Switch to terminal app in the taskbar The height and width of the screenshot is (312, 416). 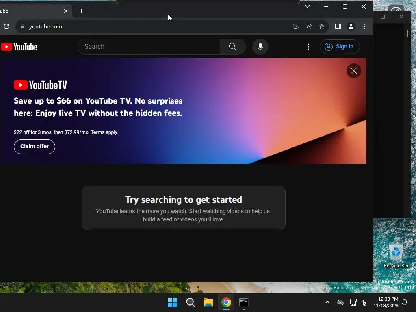coord(244,302)
